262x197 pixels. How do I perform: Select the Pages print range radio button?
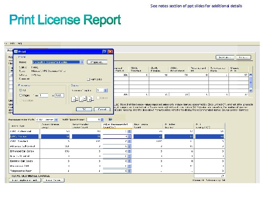point(20,95)
